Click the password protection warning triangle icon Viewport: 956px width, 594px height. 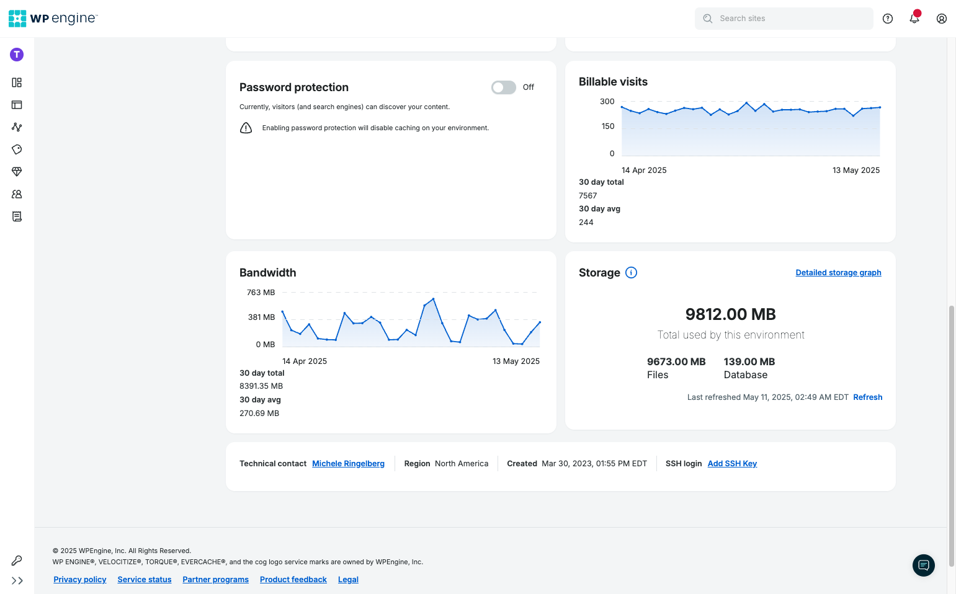tap(246, 128)
